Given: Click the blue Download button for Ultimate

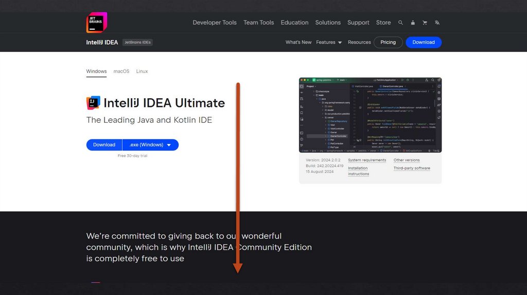Looking at the screenshot, I should coord(104,144).
